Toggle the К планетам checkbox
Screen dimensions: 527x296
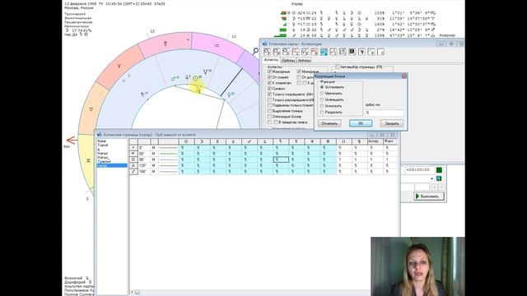269,83
